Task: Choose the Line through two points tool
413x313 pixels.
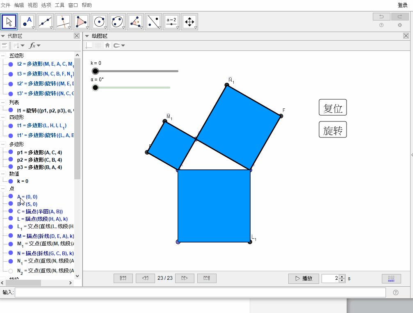Action: [x=45, y=22]
